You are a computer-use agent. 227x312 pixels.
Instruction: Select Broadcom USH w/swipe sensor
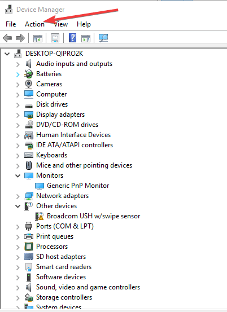click(93, 216)
